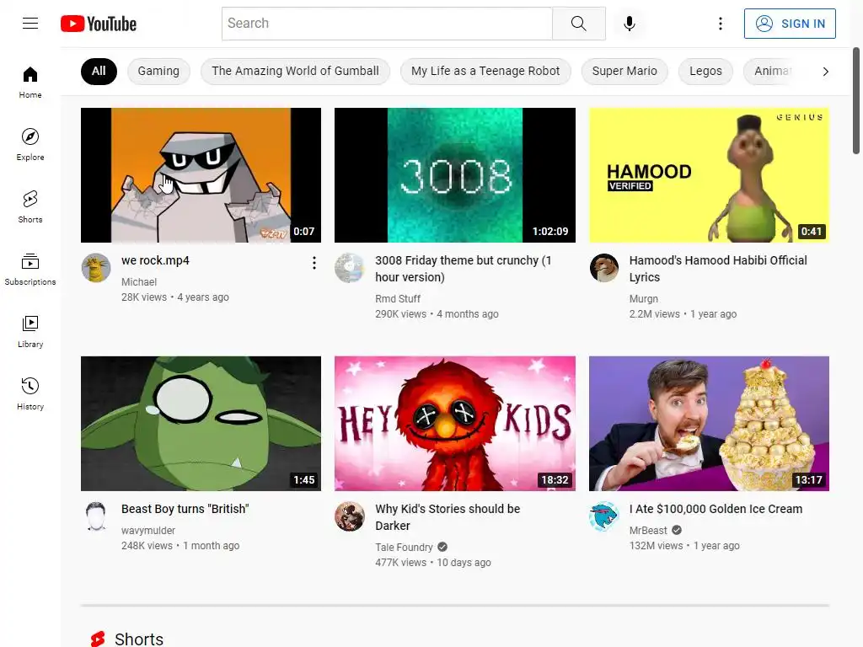The image size is (863, 647).
Task: Start voice search with microphone
Action: [x=629, y=24]
